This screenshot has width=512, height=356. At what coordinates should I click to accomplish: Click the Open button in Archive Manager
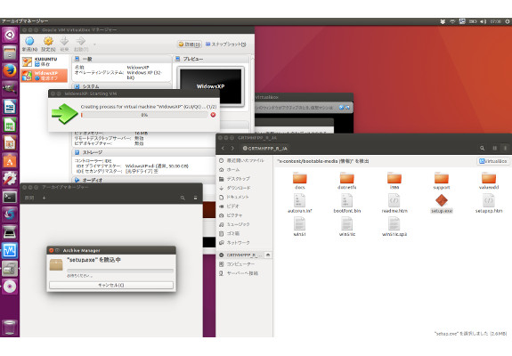click(x=29, y=198)
